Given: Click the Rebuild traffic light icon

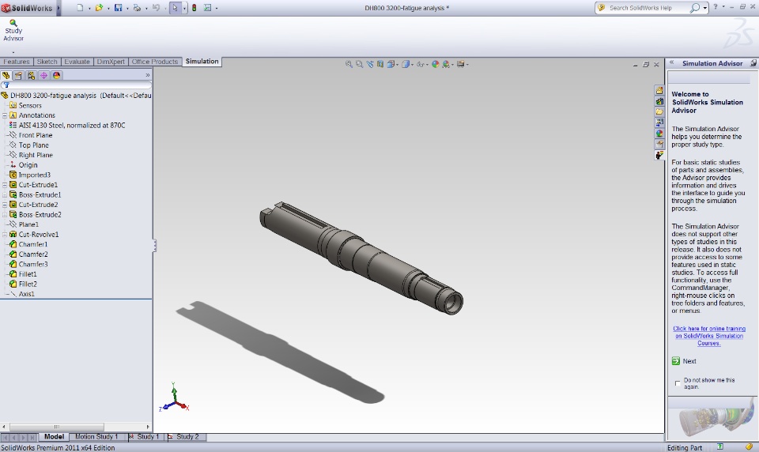Looking at the screenshot, I should (x=194, y=8).
